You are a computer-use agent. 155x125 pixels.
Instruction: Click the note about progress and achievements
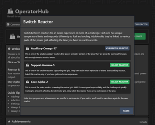pos(76,100)
